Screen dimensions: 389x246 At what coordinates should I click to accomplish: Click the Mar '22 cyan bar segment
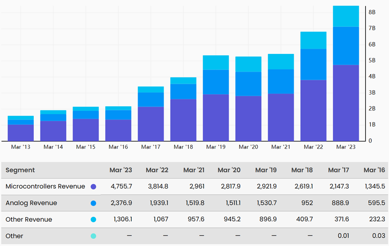pyautogui.click(x=313, y=40)
